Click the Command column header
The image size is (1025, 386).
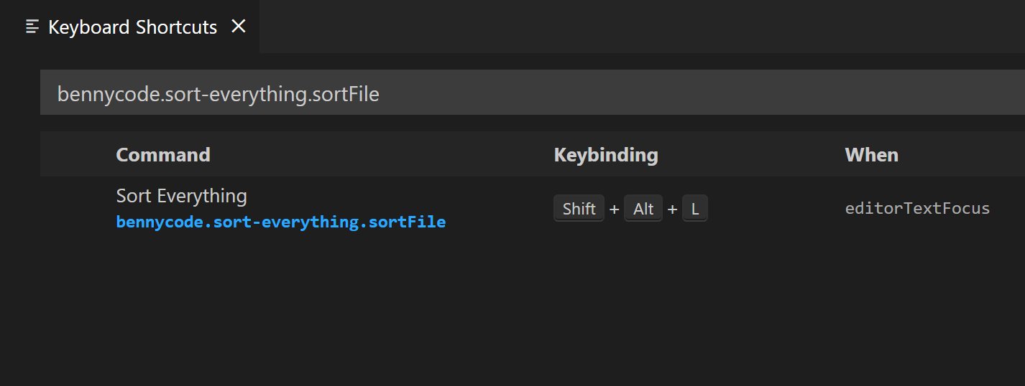click(163, 155)
